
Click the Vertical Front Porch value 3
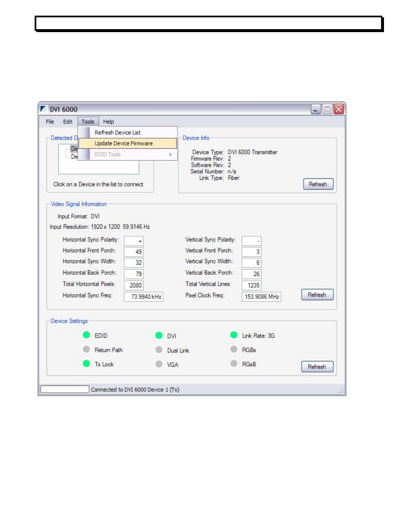[252, 252]
